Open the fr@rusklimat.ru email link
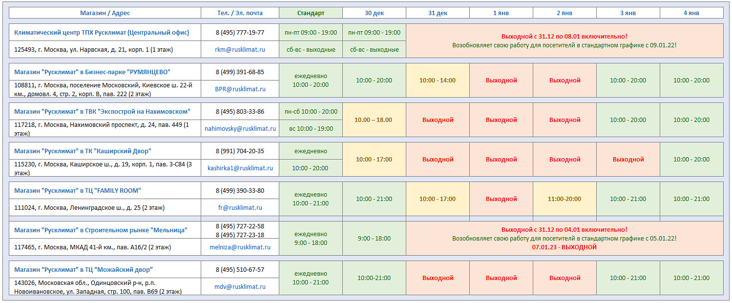 [240, 207]
